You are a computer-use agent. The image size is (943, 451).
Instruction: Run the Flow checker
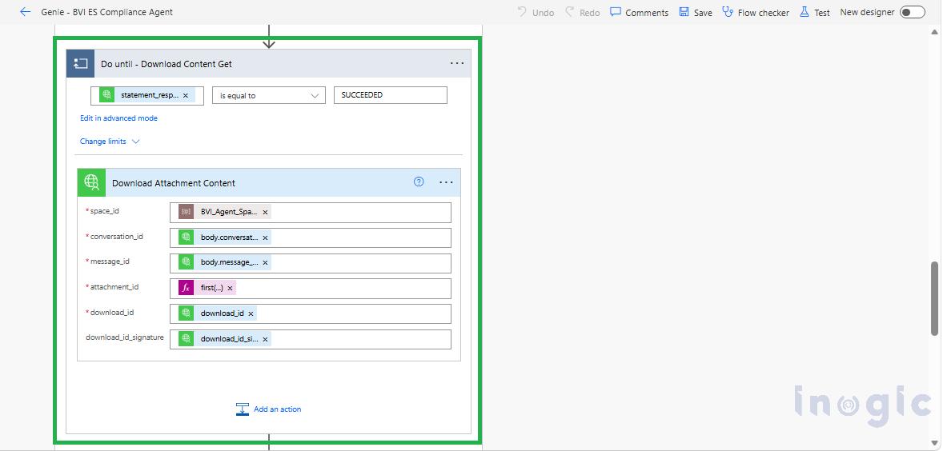[756, 12]
